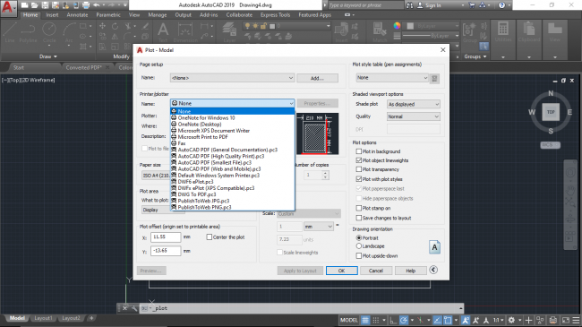582x327 pixels.
Task: Open the Shade plot dropdown
Action: [x=414, y=105]
